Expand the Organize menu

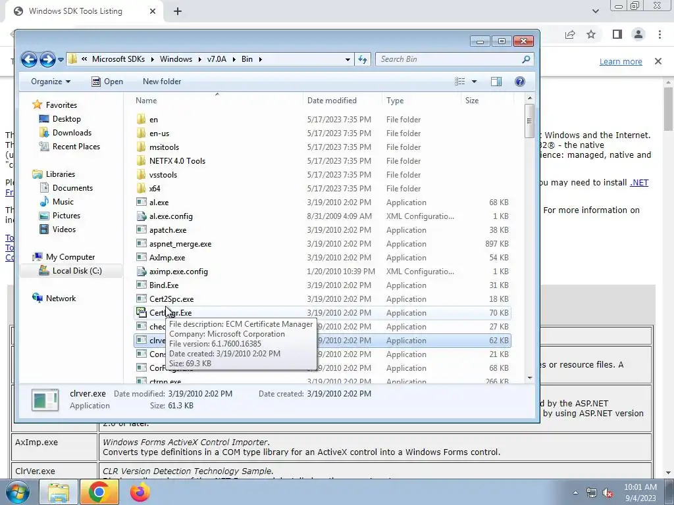50,82
